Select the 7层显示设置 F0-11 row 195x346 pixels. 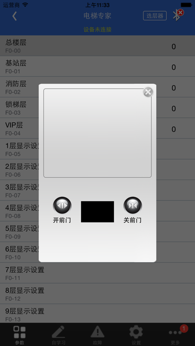tap(97, 273)
